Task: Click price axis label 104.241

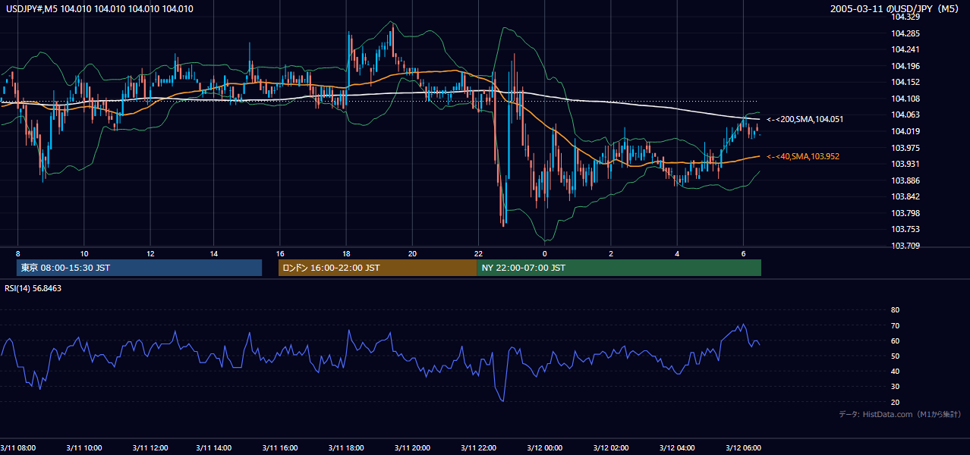Action: point(905,49)
